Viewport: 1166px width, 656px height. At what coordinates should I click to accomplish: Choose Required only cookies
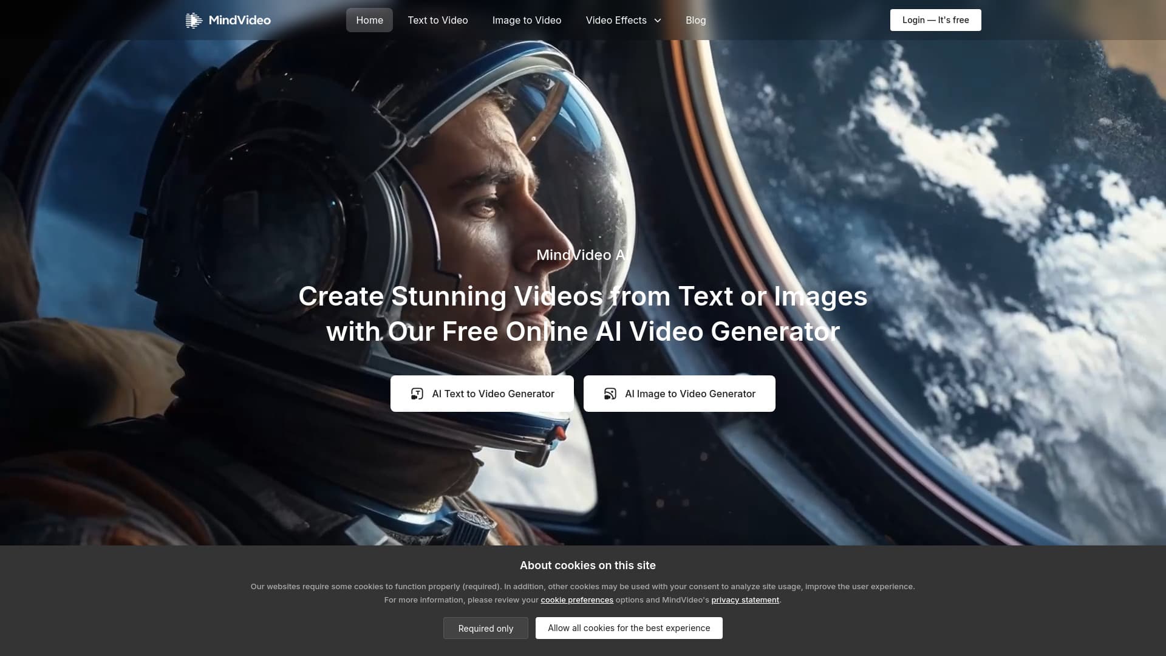tap(485, 628)
